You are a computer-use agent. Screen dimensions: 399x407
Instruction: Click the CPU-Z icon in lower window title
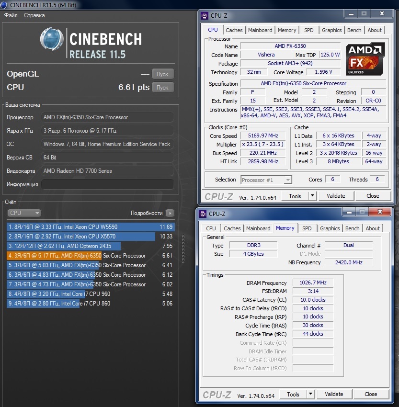tap(203, 214)
